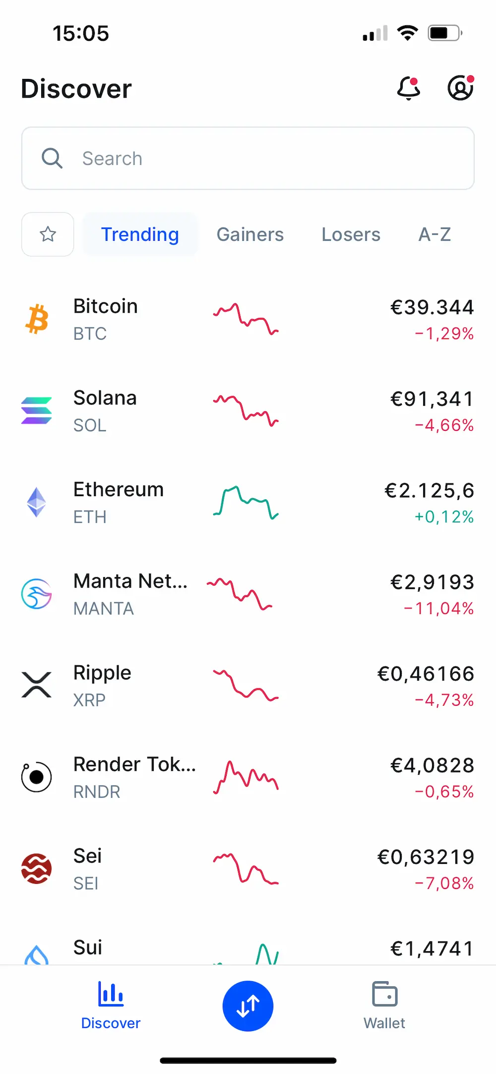The height and width of the screenshot is (1074, 496).
Task: Tap the Solana logo icon
Action: click(37, 411)
